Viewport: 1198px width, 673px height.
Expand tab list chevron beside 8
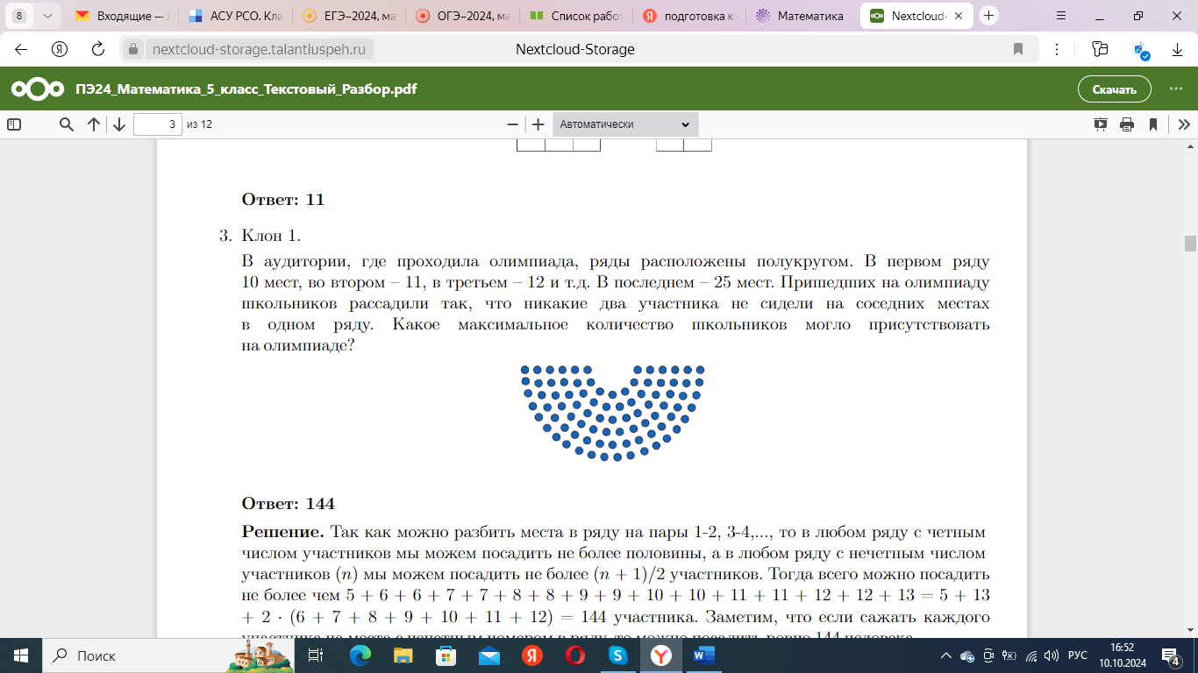[46, 16]
